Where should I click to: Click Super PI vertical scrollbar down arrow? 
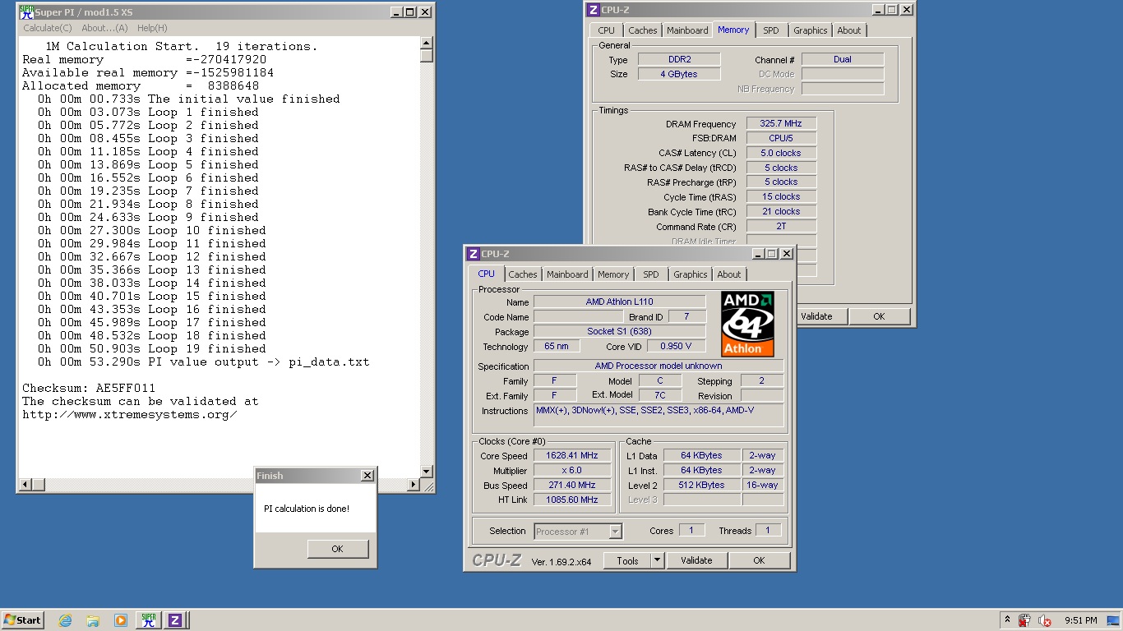pyautogui.click(x=426, y=472)
